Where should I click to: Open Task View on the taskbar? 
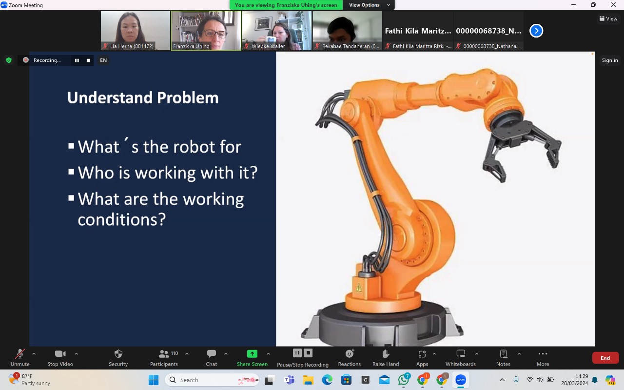tap(269, 380)
